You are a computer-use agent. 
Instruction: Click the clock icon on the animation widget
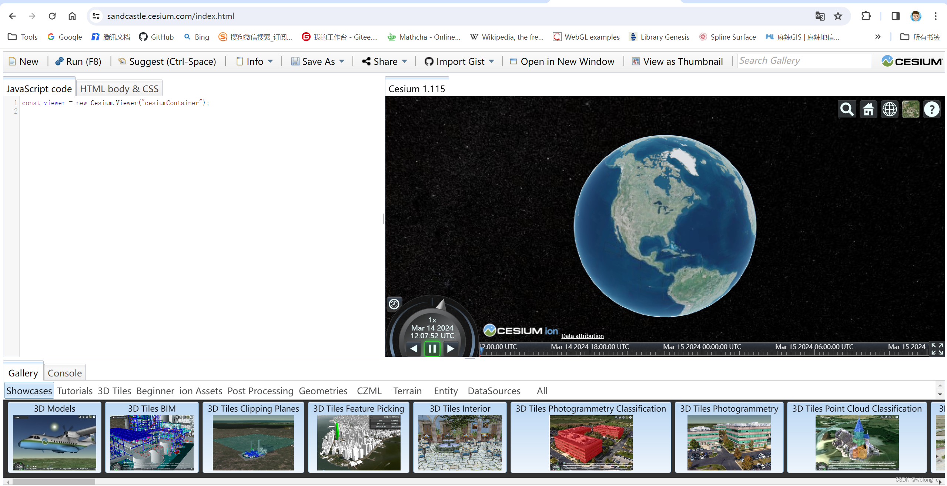click(394, 304)
